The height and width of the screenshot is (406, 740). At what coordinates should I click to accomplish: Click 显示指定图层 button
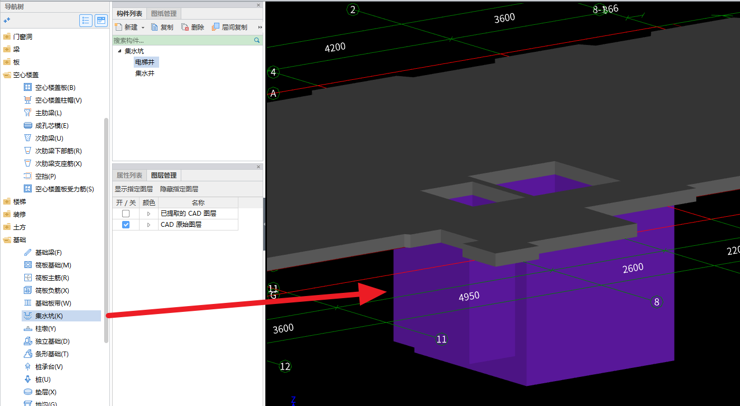click(x=134, y=189)
